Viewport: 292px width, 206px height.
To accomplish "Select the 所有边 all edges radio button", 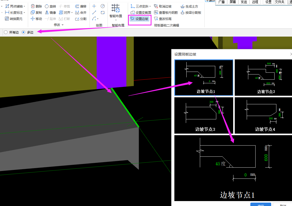I will pos(6,32).
